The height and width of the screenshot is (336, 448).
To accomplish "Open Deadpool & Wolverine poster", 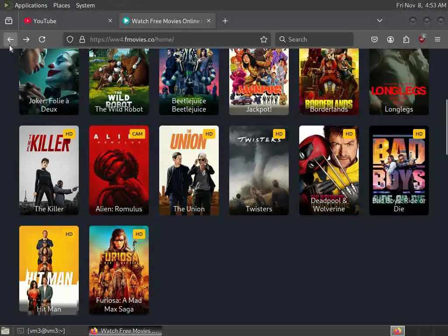I will pyautogui.click(x=329, y=170).
